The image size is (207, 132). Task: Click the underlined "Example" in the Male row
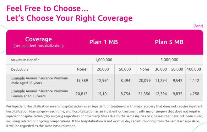click(18, 78)
